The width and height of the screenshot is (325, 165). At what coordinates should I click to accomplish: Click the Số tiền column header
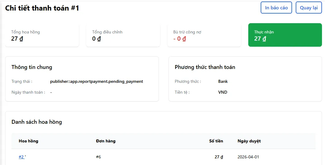coord(216,141)
